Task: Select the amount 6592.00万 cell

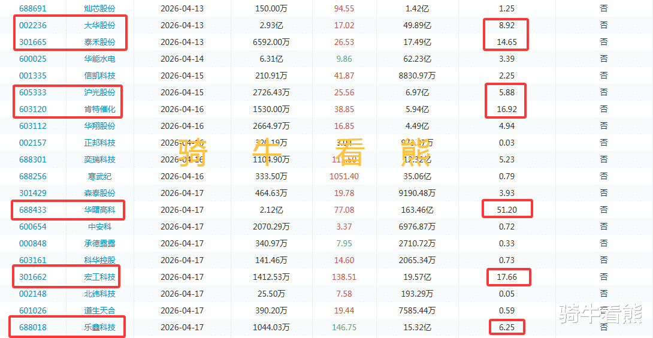Action: click(x=273, y=42)
